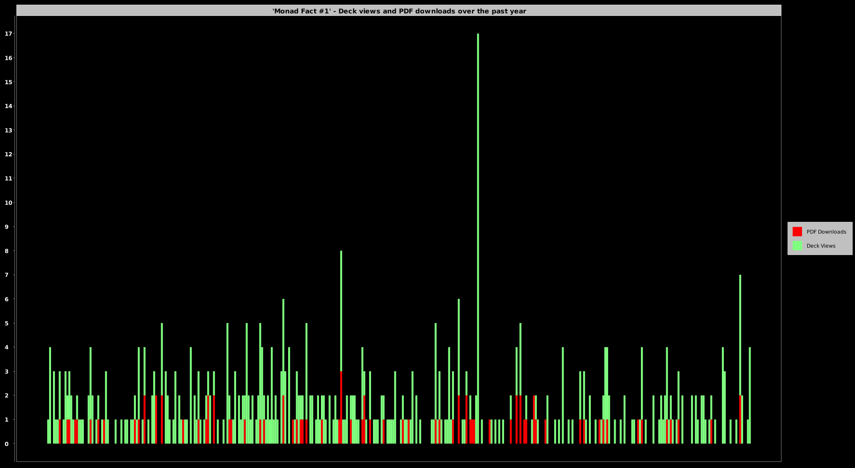Click the y-axis label 3
The image size is (855, 468).
7,372
